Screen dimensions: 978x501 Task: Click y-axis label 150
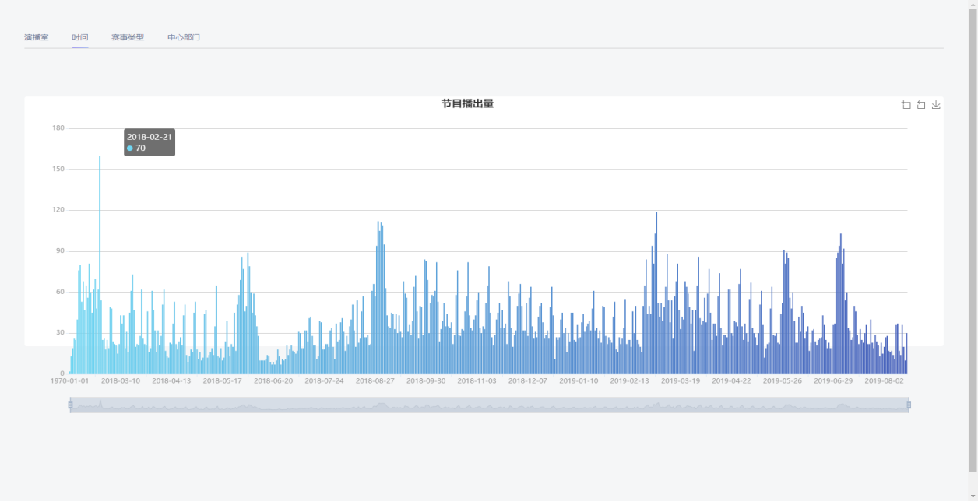pos(58,169)
